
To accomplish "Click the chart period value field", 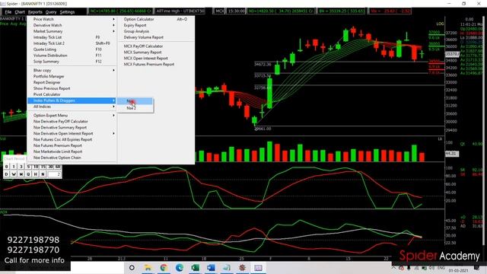I will [x=54, y=174].
